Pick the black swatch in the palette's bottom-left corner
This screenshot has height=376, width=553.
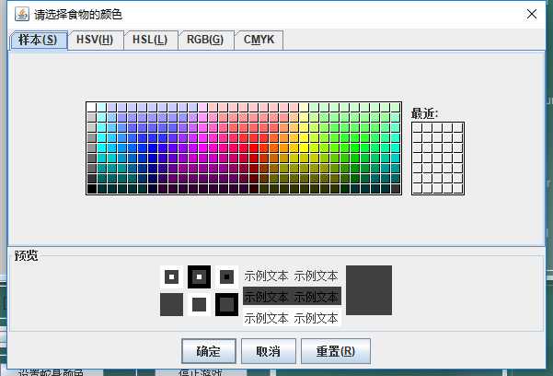[91, 189]
